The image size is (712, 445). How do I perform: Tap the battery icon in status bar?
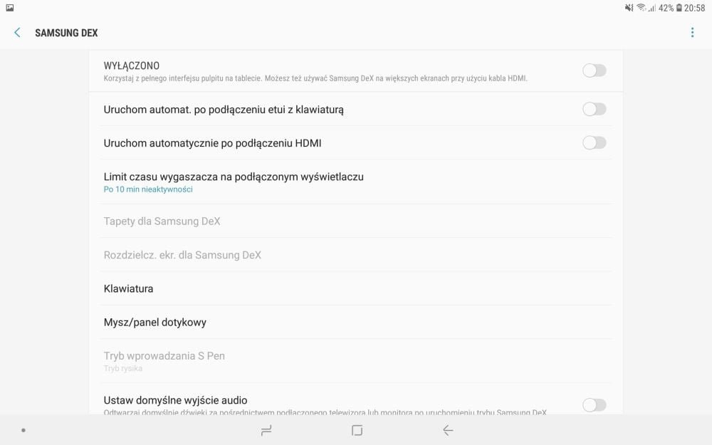click(x=679, y=8)
